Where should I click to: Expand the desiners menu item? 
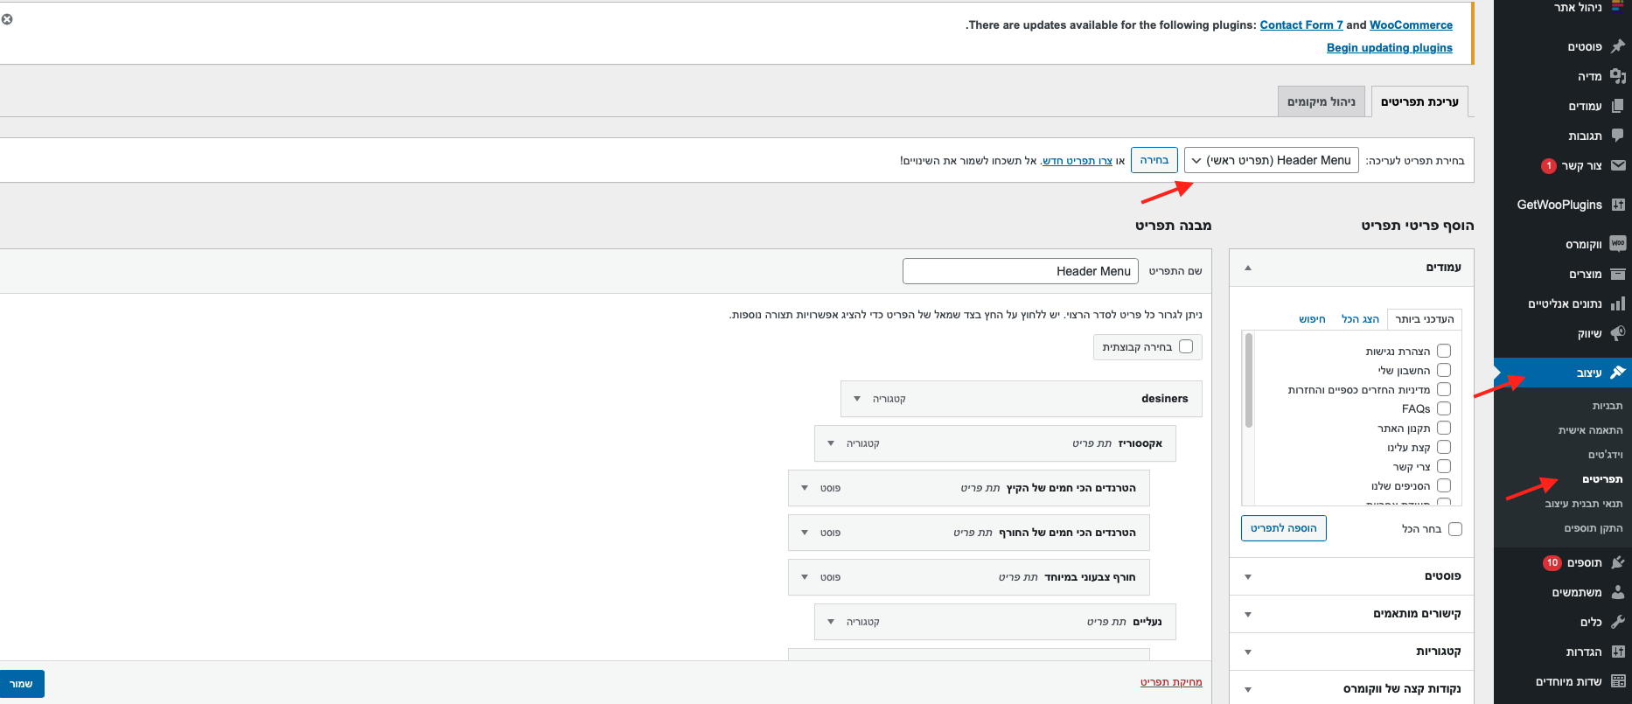click(857, 399)
